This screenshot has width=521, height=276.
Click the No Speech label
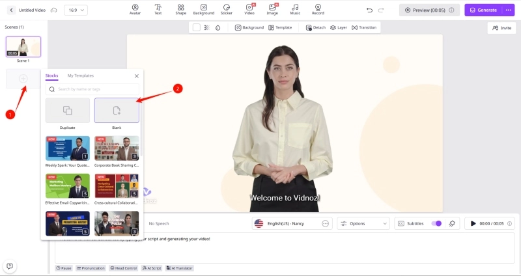(x=159, y=223)
